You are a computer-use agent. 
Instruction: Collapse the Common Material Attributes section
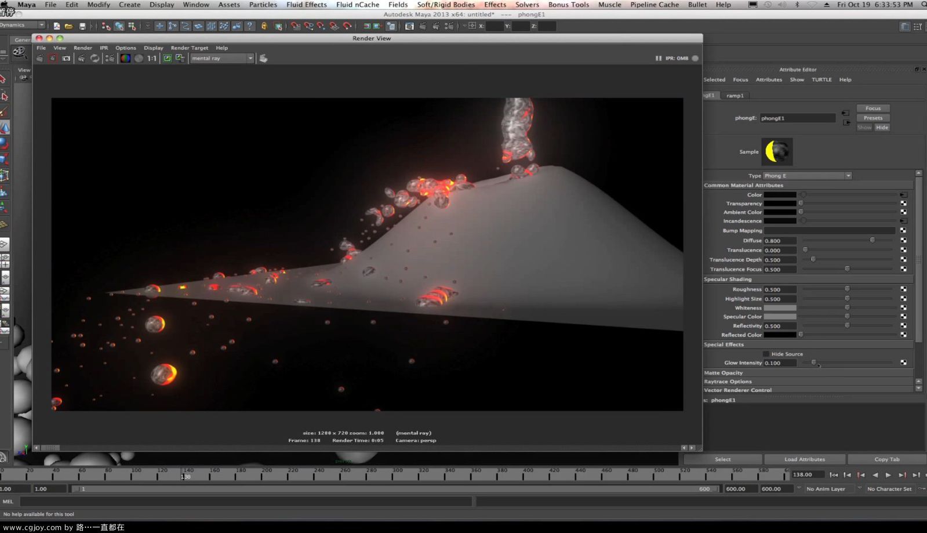coord(808,185)
